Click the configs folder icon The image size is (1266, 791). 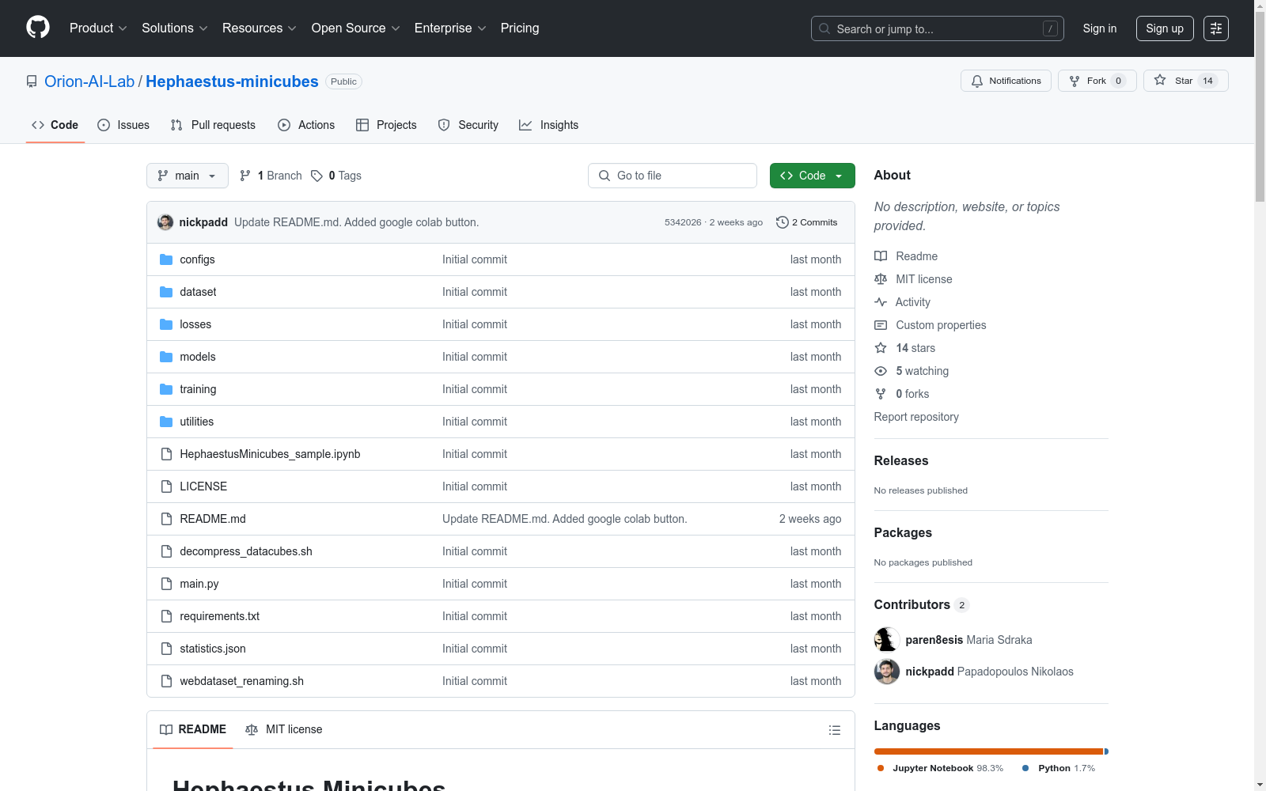click(166, 259)
